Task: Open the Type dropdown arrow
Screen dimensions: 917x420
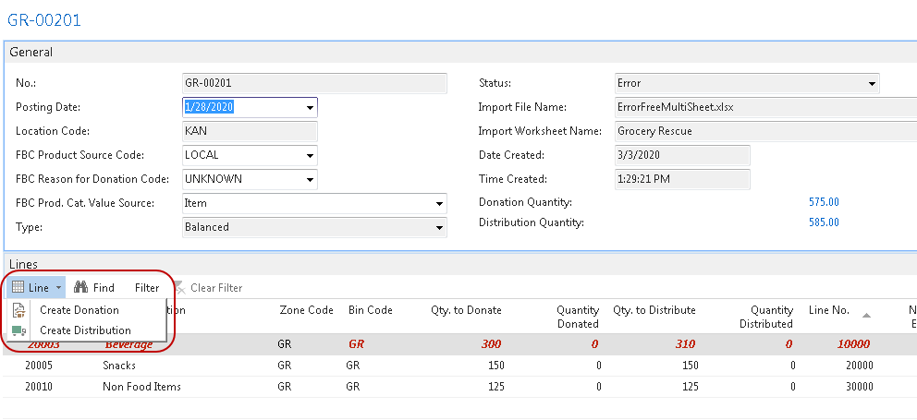Action: pos(439,227)
